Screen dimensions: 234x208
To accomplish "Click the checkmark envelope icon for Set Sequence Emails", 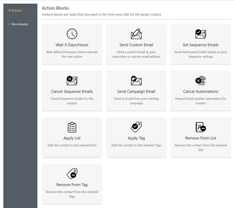I will [x=200, y=34].
